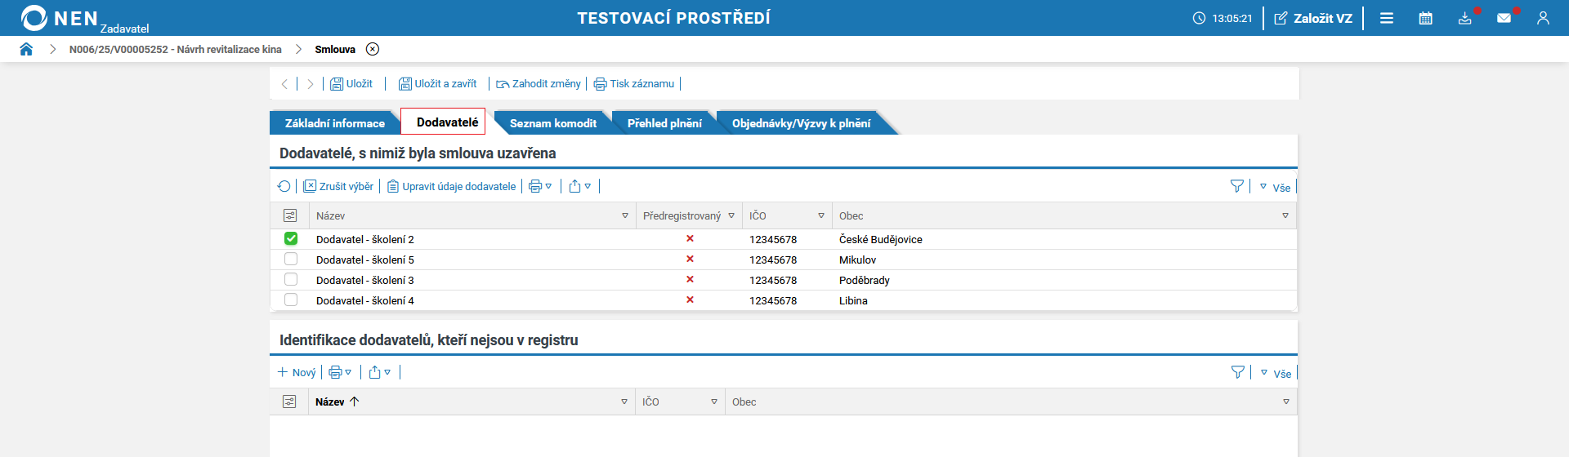This screenshot has height=457, width=1569.
Task: Refresh the suppliers list
Action: click(284, 186)
